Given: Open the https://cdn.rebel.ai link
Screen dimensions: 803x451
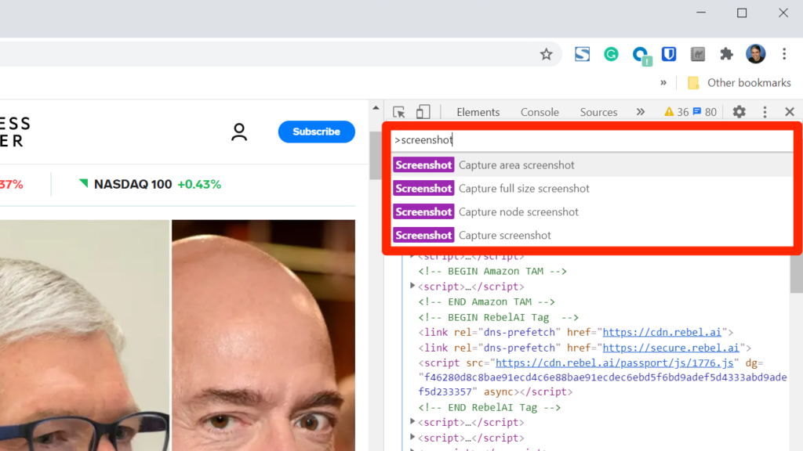Looking at the screenshot, I should tap(662, 332).
